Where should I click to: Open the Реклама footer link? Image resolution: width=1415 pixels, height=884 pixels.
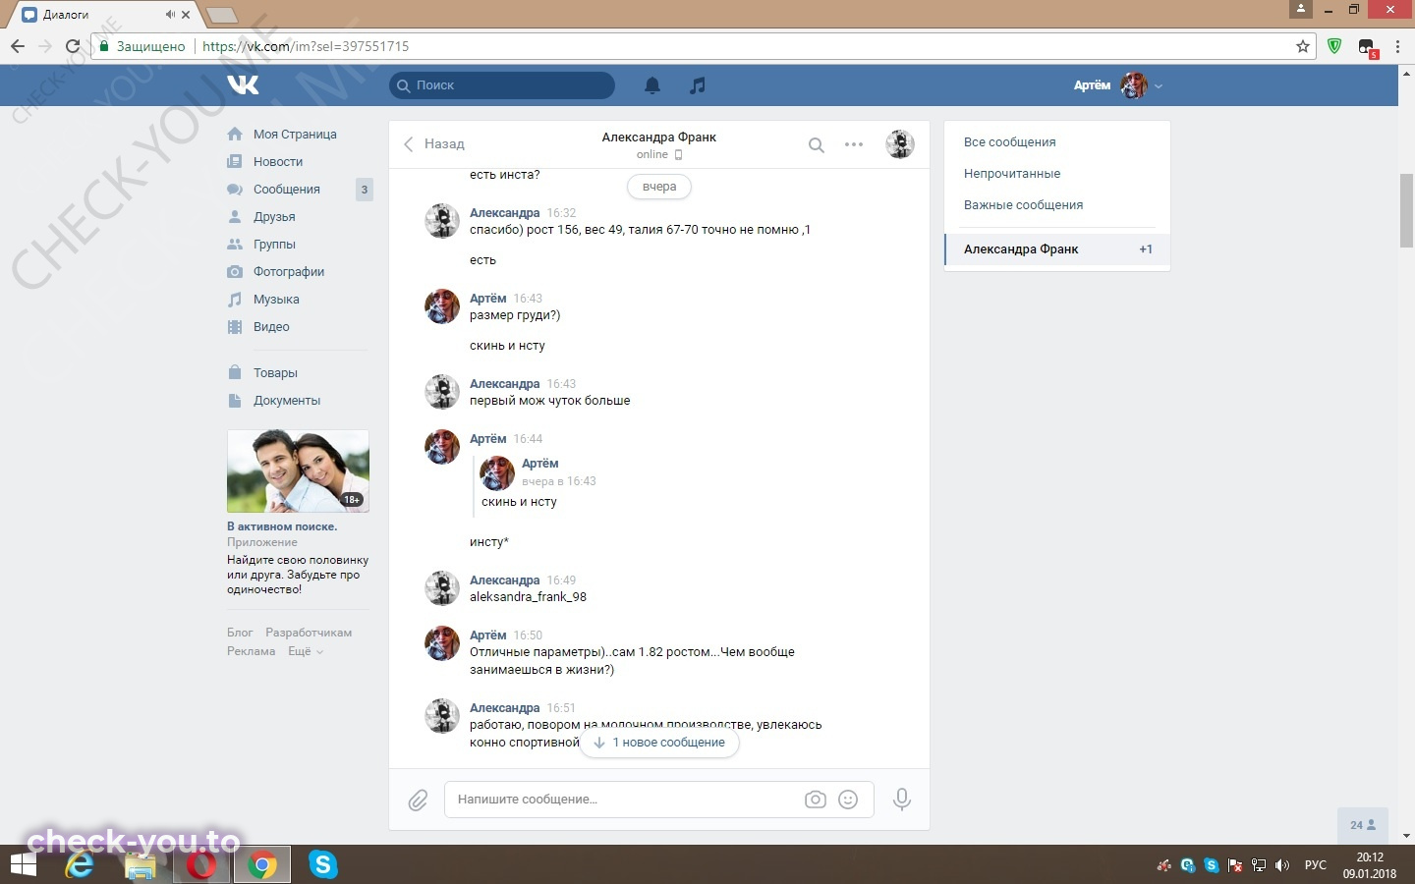pos(252,651)
